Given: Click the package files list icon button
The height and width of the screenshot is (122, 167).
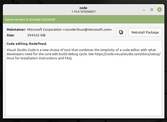Looking at the screenshot, I should point(121,32).
